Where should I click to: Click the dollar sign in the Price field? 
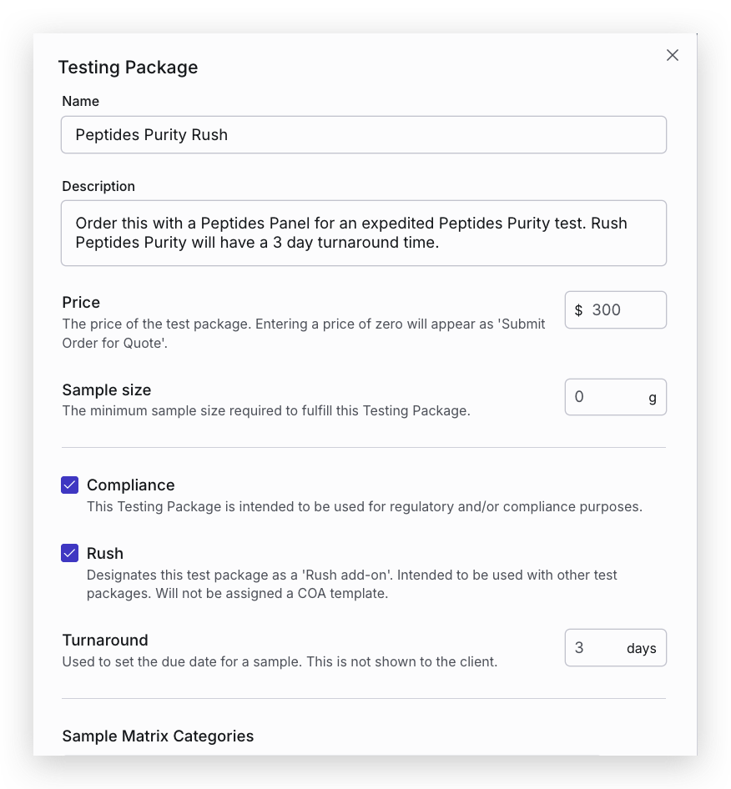[579, 310]
